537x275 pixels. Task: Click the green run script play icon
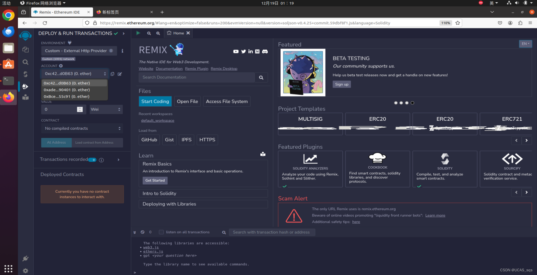pyautogui.click(x=138, y=33)
